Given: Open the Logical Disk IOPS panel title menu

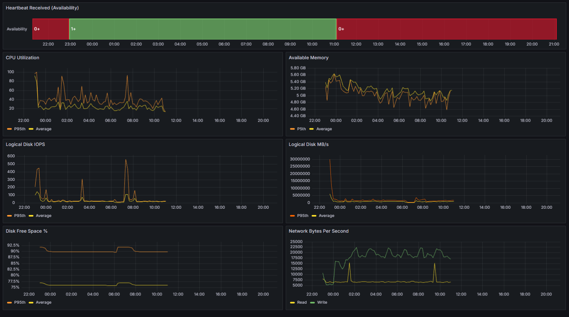Looking at the screenshot, I should click(x=25, y=144).
